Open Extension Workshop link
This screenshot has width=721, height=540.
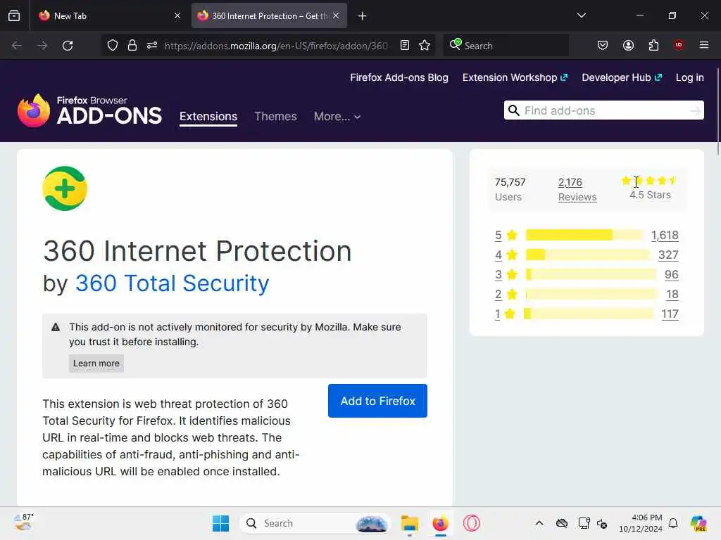(x=515, y=77)
